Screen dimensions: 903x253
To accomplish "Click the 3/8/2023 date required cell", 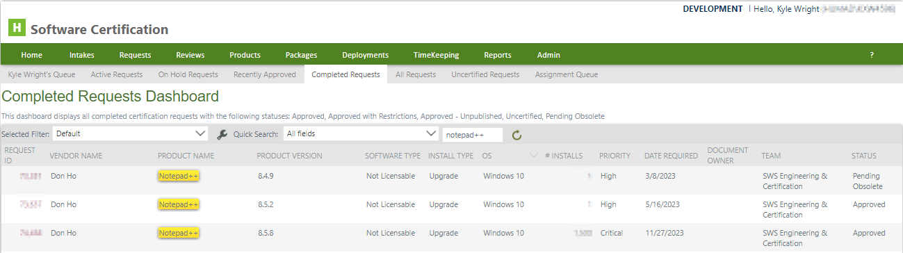I will click(x=660, y=177).
